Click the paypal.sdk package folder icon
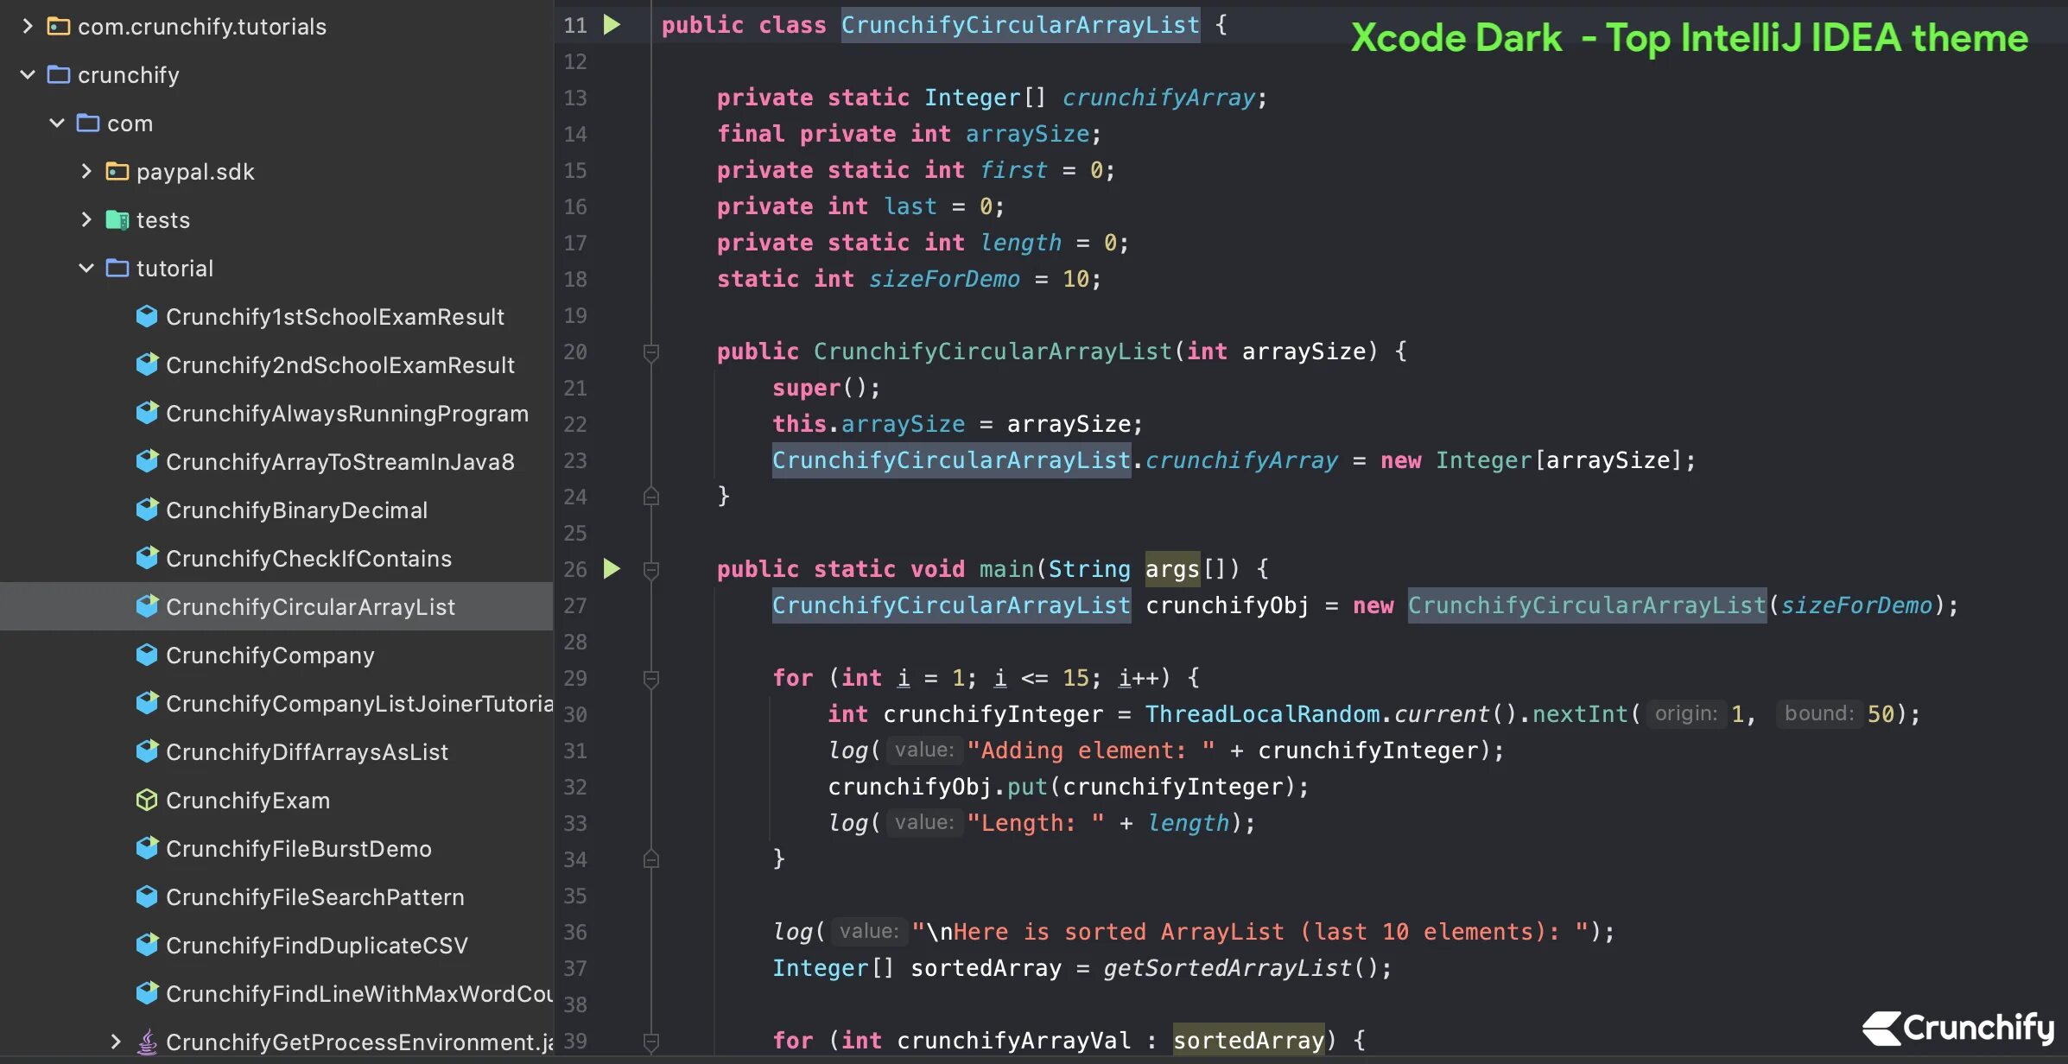Screen dimensions: 2068x1064 (117, 172)
